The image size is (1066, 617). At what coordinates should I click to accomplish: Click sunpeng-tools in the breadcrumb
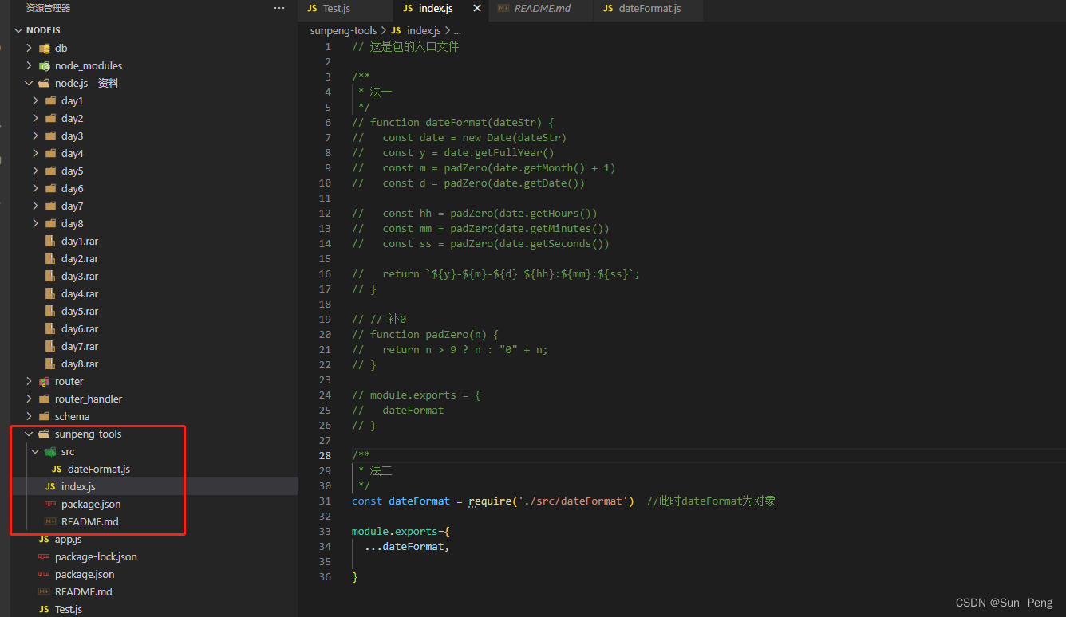click(x=343, y=30)
